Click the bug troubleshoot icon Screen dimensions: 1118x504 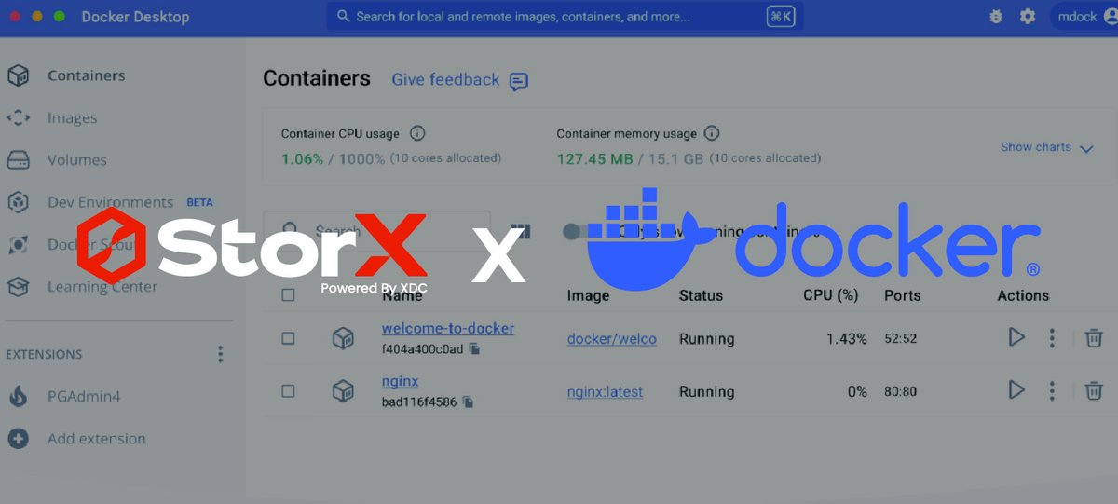(996, 17)
